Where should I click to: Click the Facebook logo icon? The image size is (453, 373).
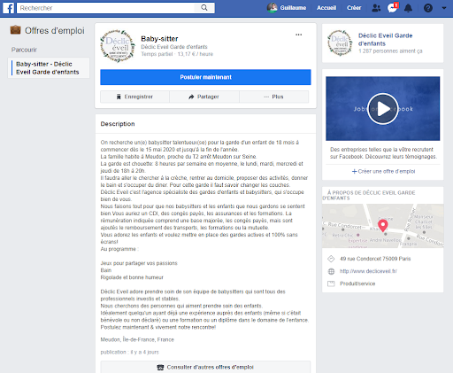tap(8, 8)
